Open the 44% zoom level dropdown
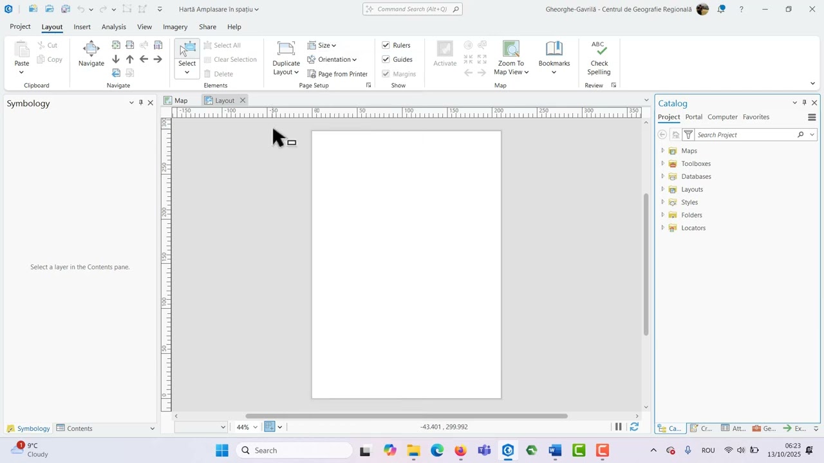824x463 pixels. [x=256, y=427]
